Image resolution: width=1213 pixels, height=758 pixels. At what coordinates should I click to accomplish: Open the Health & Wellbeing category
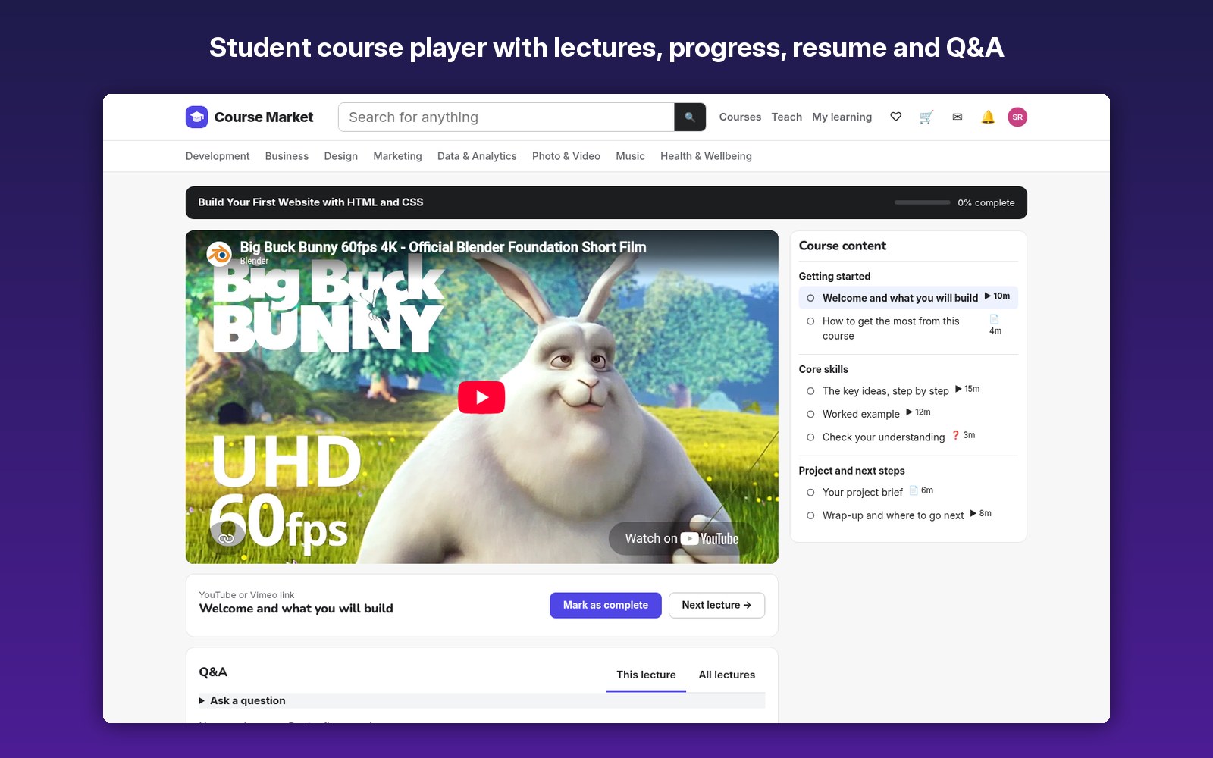click(x=706, y=156)
